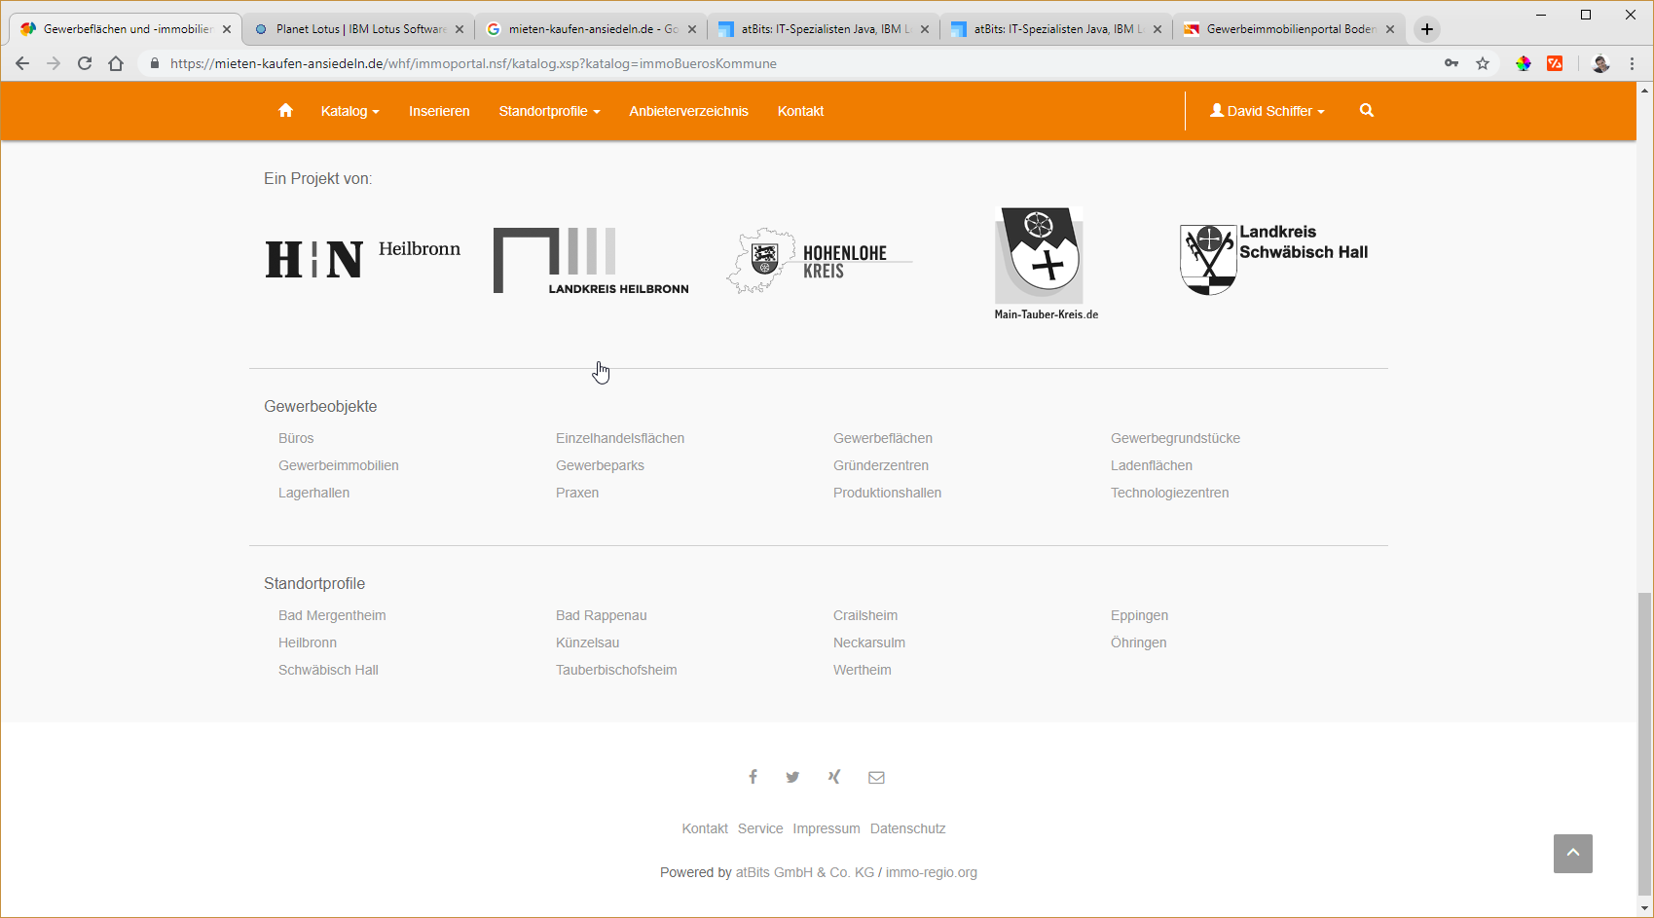The image size is (1654, 918).
Task: Open the Anbieterverzeichnis menu item
Action: [688, 111]
